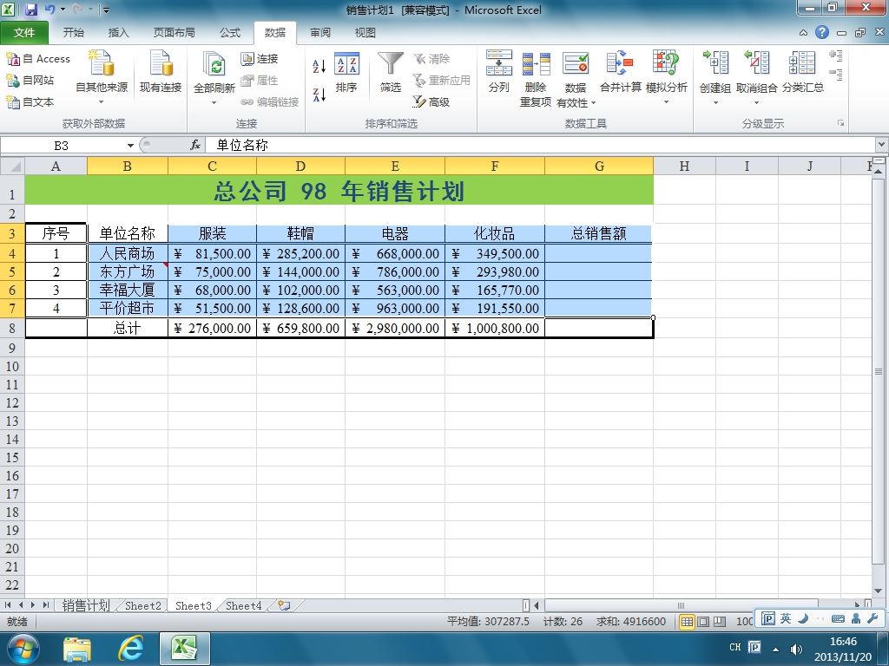Click the Select All corner button

tap(12, 166)
